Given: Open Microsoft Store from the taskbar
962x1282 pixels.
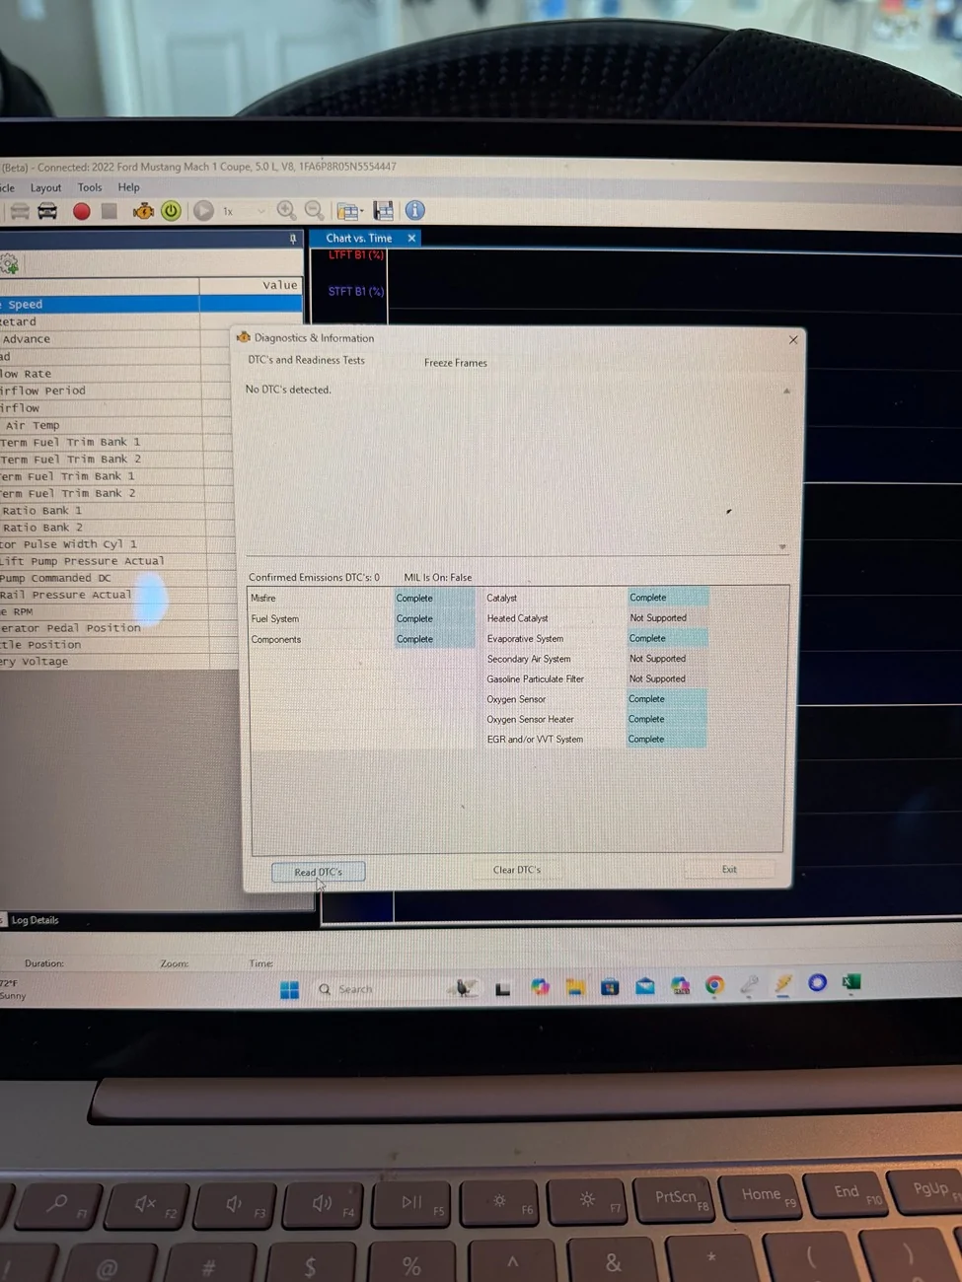Looking at the screenshot, I should pyautogui.click(x=610, y=987).
